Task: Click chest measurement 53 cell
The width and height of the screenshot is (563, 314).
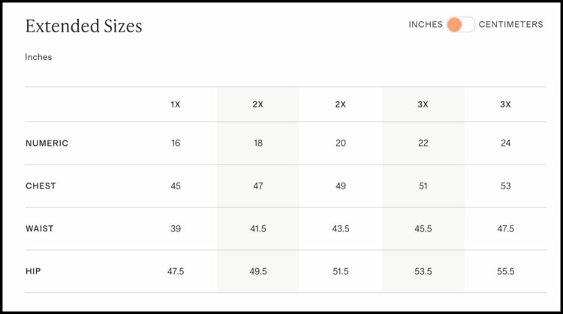Action: (x=505, y=186)
